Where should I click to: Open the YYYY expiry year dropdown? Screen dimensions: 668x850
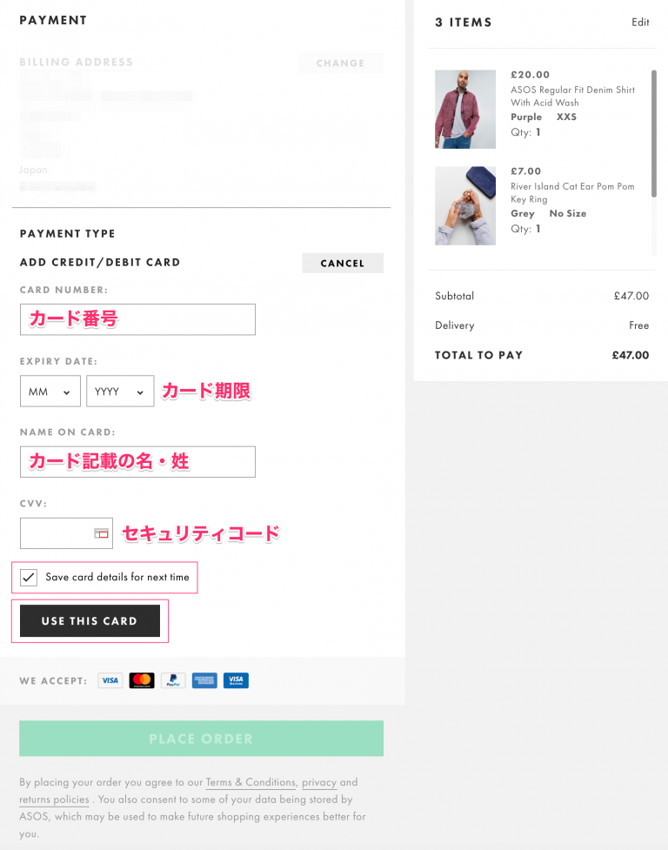pyautogui.click(x=119, y=391)
